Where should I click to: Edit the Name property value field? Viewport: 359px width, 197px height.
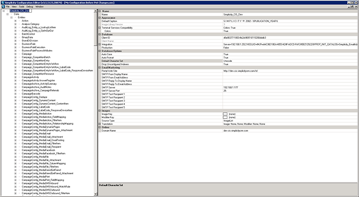pyautogui.click(x=290, y=14)
